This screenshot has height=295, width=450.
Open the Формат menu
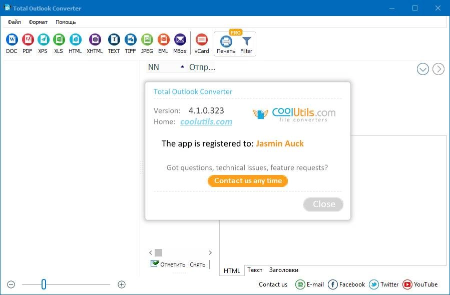(38, 22)
